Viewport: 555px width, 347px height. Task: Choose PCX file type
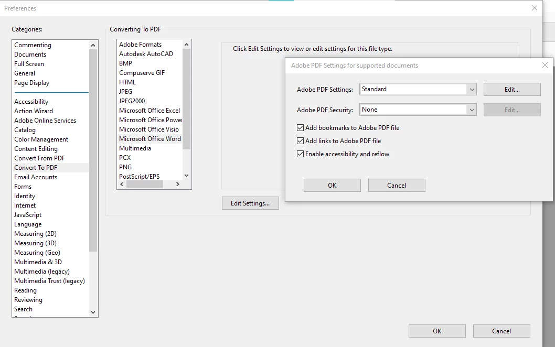(x=125, y=158)
